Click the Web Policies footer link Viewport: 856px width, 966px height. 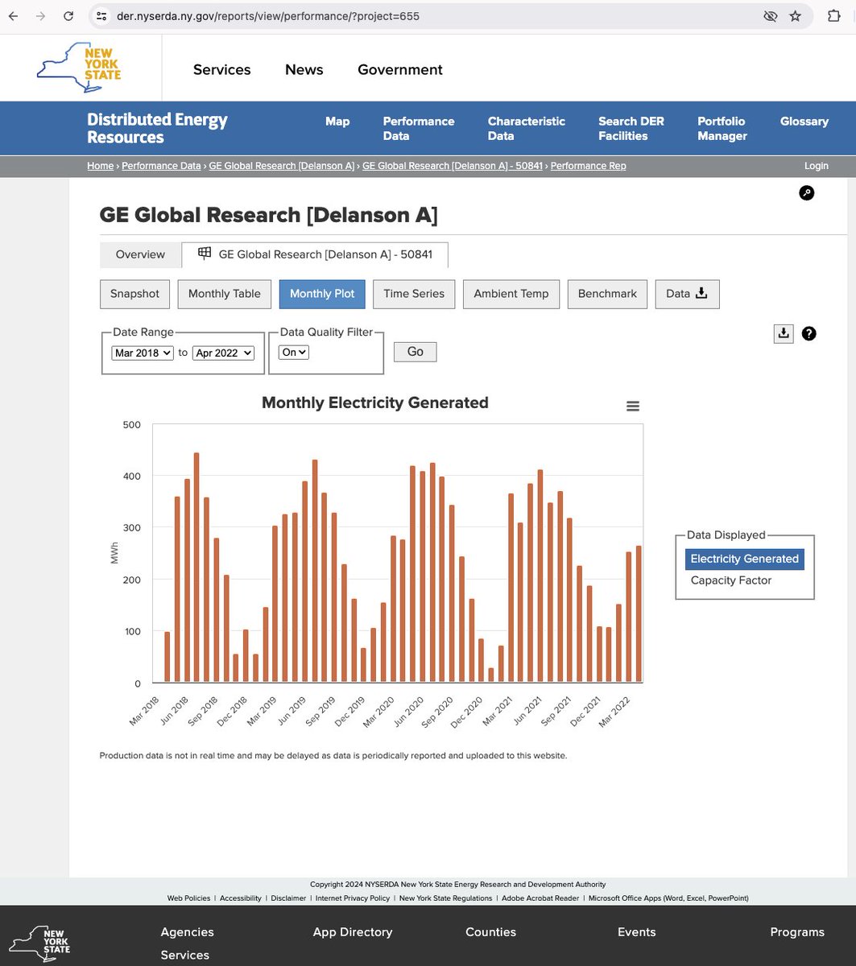click(x=189, y=898)
